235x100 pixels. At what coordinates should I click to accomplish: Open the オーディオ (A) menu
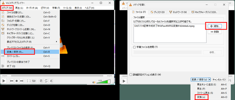tap(32, 8)
